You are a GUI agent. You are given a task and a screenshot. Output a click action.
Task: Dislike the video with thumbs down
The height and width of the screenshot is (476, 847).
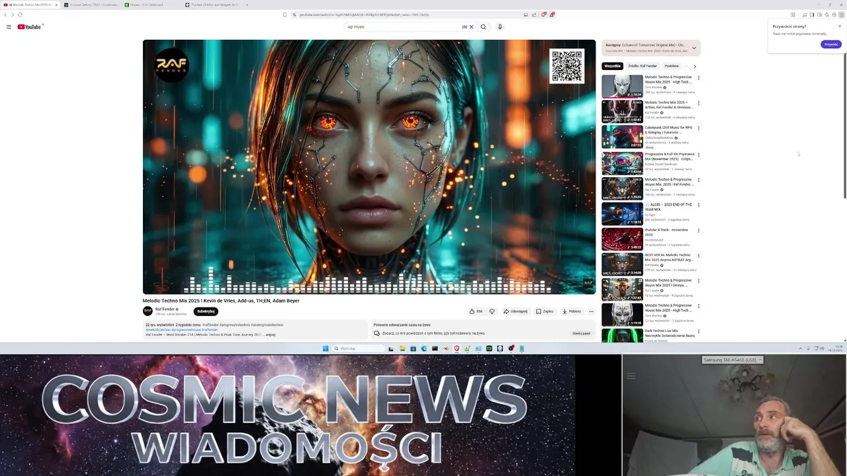(x=492, y=311)
